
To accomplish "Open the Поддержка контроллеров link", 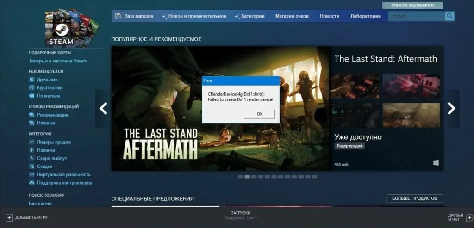I will click(x=64, y=182).
